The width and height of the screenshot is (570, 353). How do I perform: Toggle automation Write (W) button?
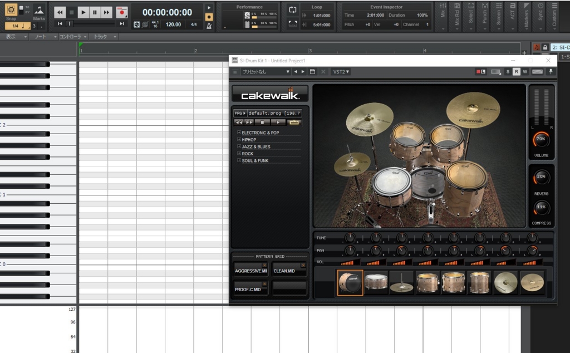pos(525,72)
